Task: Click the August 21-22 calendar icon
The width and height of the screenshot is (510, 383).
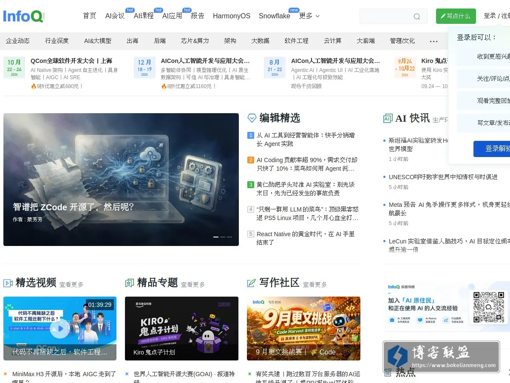Action: pyautogui.click(x=275, y=68)
